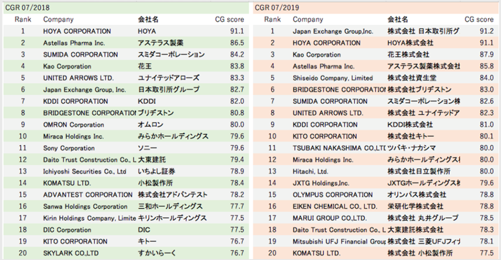Select KITO CORPORATION ranked 10 in 2019
Image resolution: width=501 pixels, height=260 pixels.
click(325, 136)
